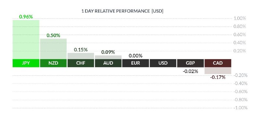Select the AUD currency box
This screenshot has height=118, width=260.
point(108,63)
